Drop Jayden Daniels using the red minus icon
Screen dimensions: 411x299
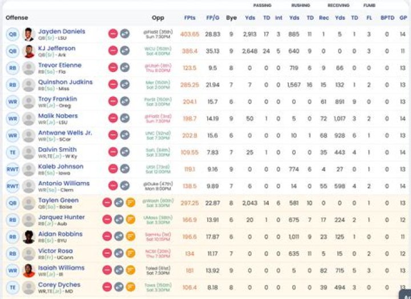tap(113, 34)
